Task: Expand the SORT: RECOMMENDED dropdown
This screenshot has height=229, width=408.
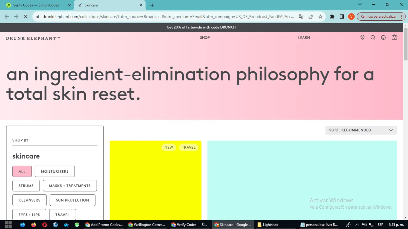Action: tap(361, 130)
